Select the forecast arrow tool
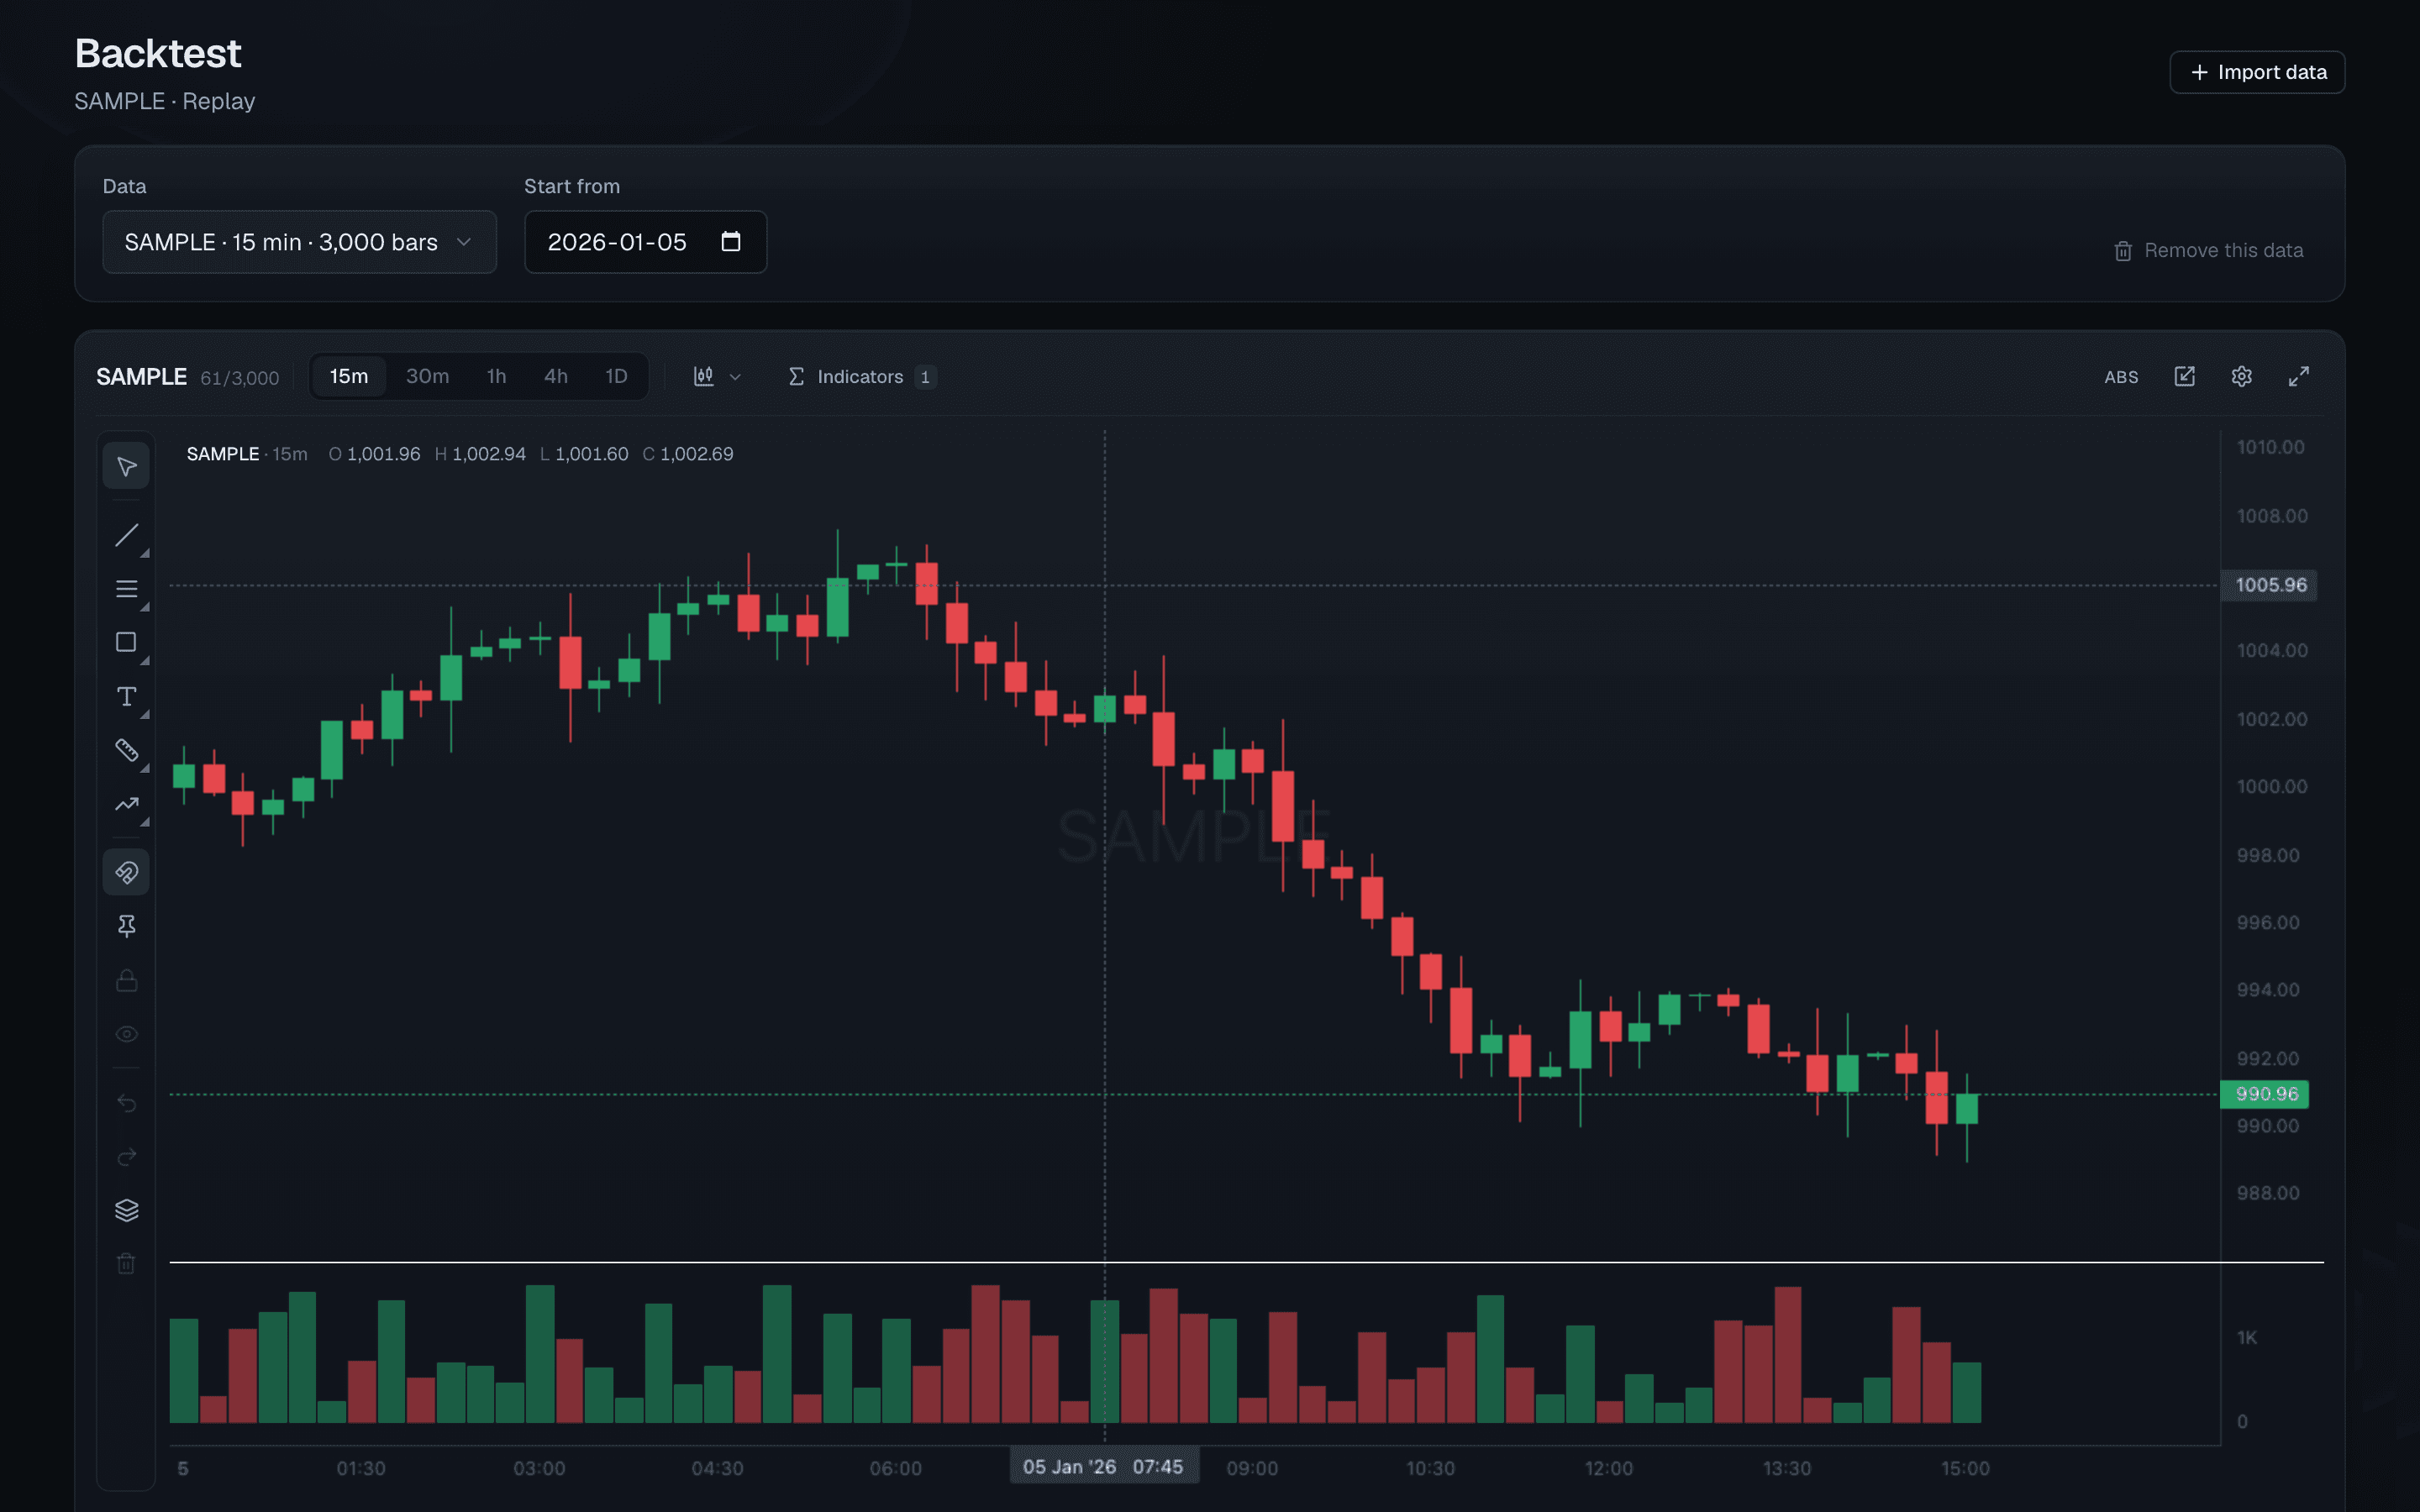This screenshot has height=1512, width=2420. (x=126, y=805)
